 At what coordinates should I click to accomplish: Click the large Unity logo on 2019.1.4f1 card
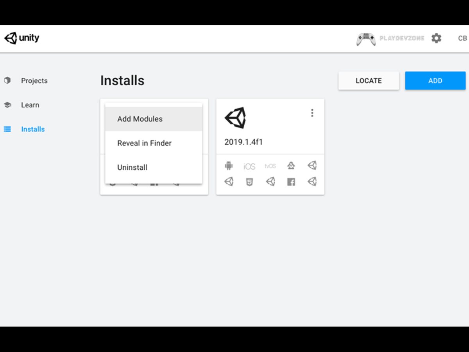point(235,118)
